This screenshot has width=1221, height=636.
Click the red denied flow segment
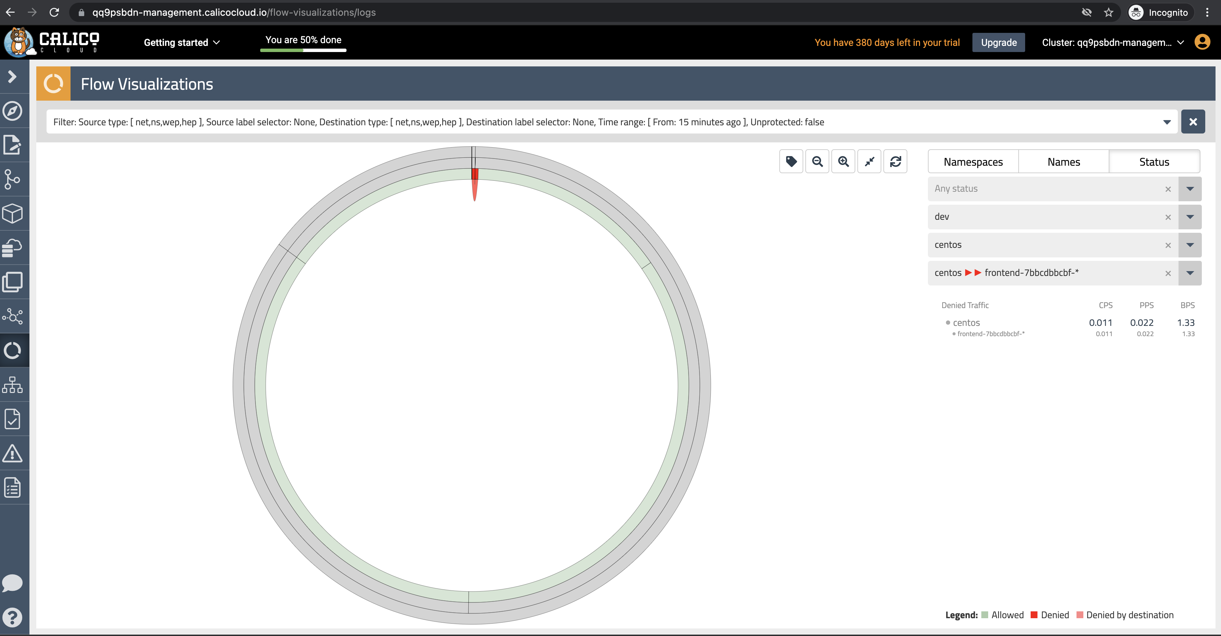(x=475, y=174)
